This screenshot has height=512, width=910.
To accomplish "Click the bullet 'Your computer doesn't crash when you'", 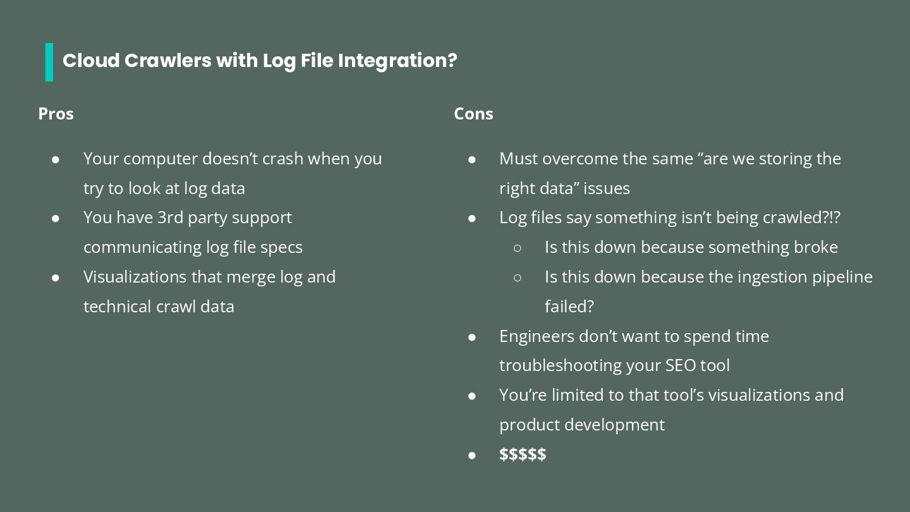I will coord(233,159).
